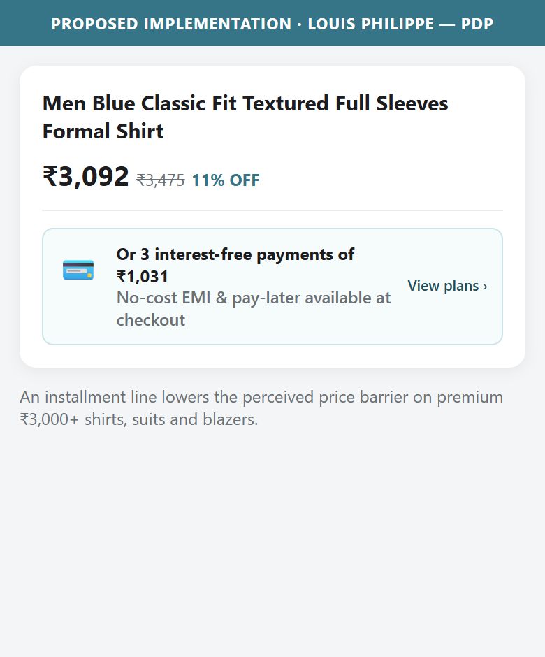Click the word checkout in installment box

click(x=151, y=320)
